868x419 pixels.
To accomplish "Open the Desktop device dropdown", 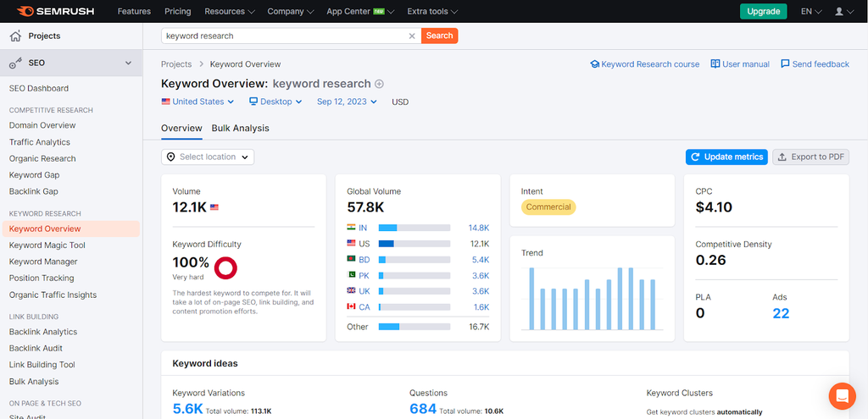I will tap(275, 102).
